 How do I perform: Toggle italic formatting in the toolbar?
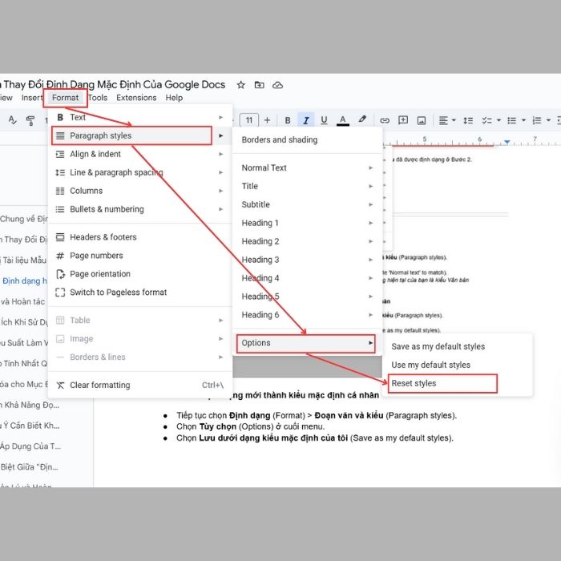tap(306, 120)
